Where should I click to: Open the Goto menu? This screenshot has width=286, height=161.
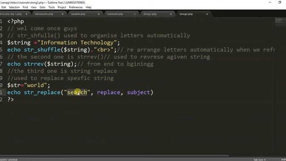[x=42, y=7]
